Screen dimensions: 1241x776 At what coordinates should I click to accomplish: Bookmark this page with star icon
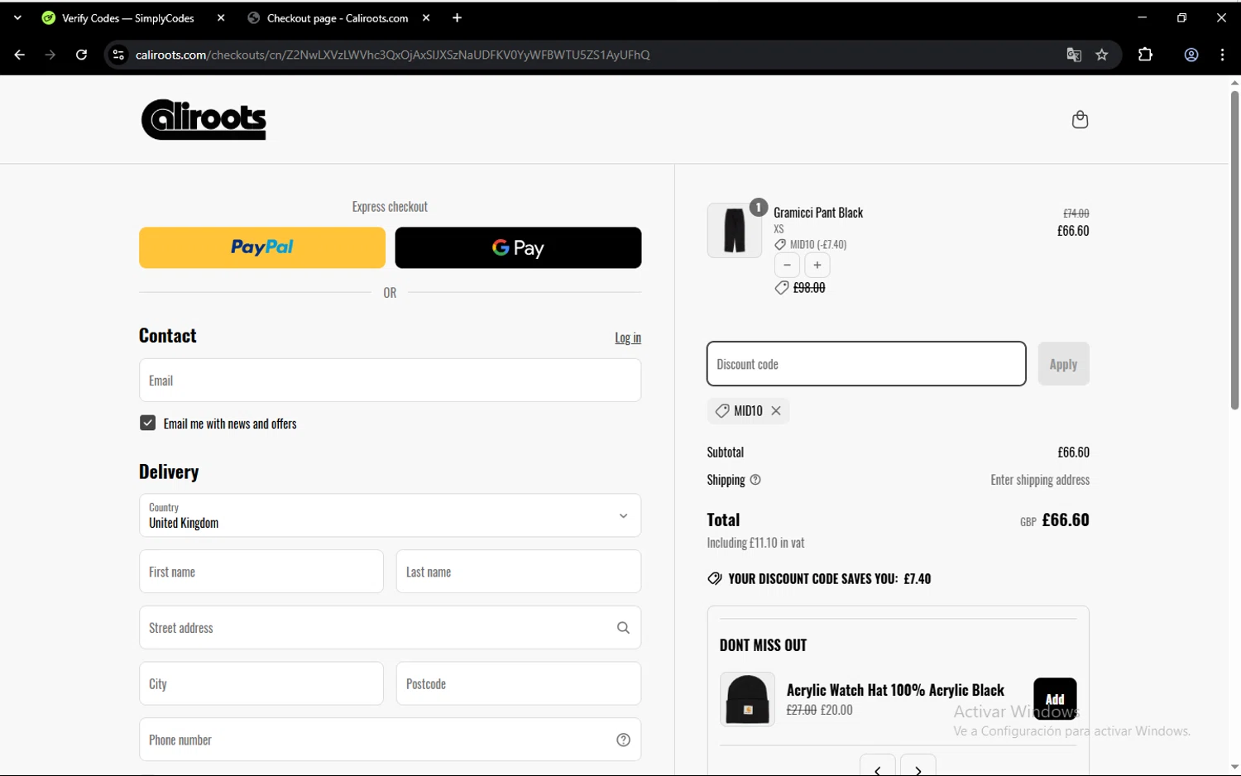(x=1102, y=55)
